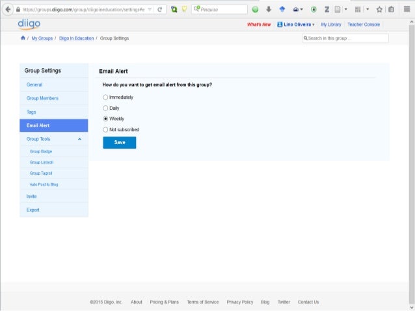Click the green circular extension icon
This screenshot has height=311, width=415.
[314, 10]
